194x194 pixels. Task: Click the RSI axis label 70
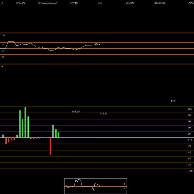[3, 45]
